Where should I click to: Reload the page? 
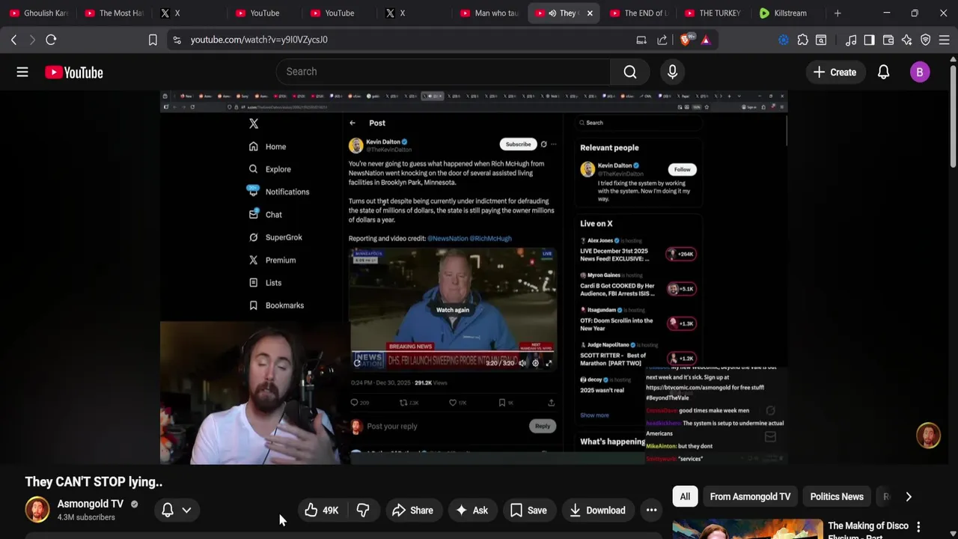51,40
